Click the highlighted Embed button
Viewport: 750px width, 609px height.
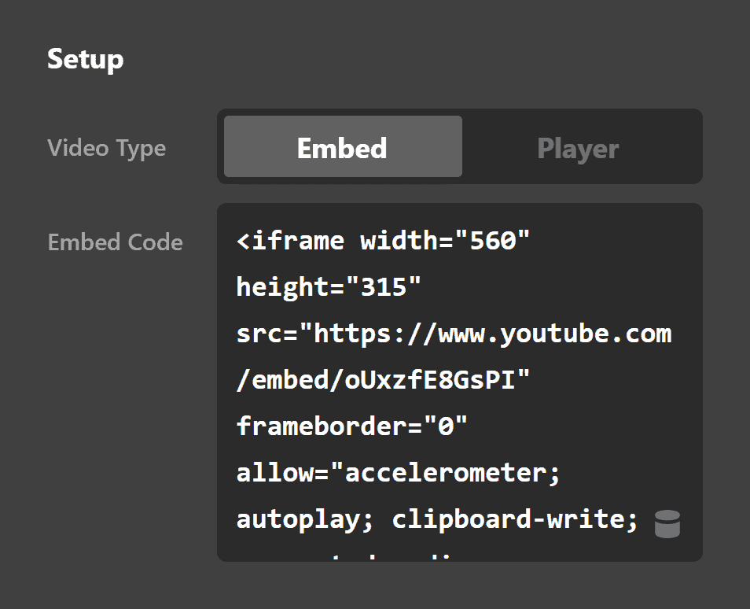point(342,147)
